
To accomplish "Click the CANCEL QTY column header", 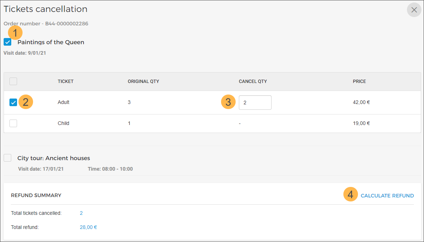I will pos(253,82).
